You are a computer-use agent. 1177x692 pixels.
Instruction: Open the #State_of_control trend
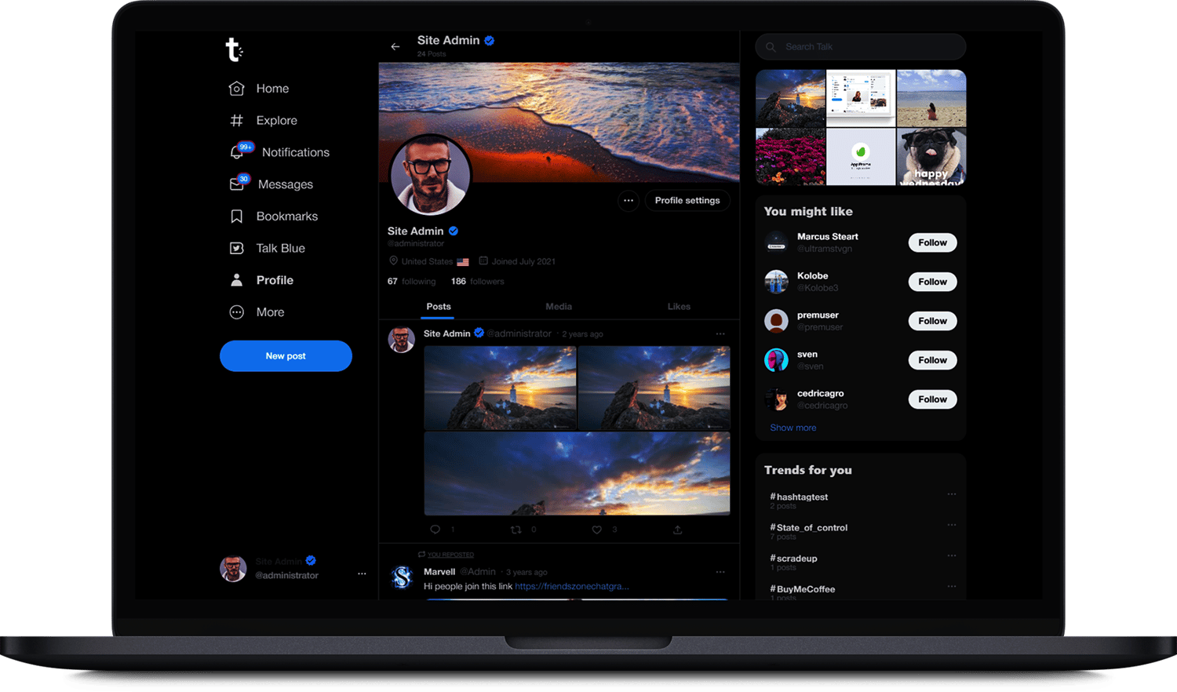(809, 528)
